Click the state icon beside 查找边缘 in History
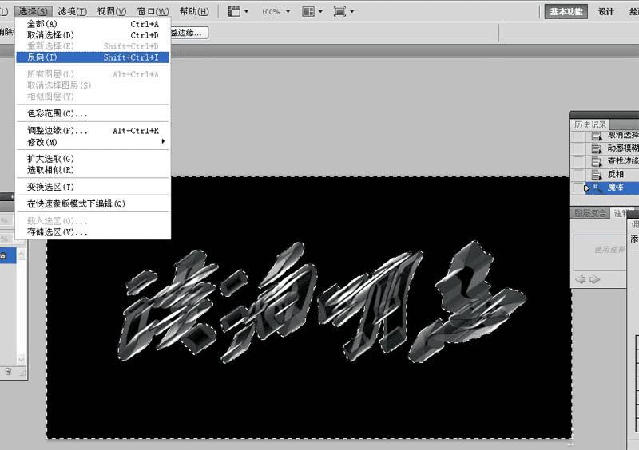This screenshot has width=639, height=450. click(x=597, y=162)
